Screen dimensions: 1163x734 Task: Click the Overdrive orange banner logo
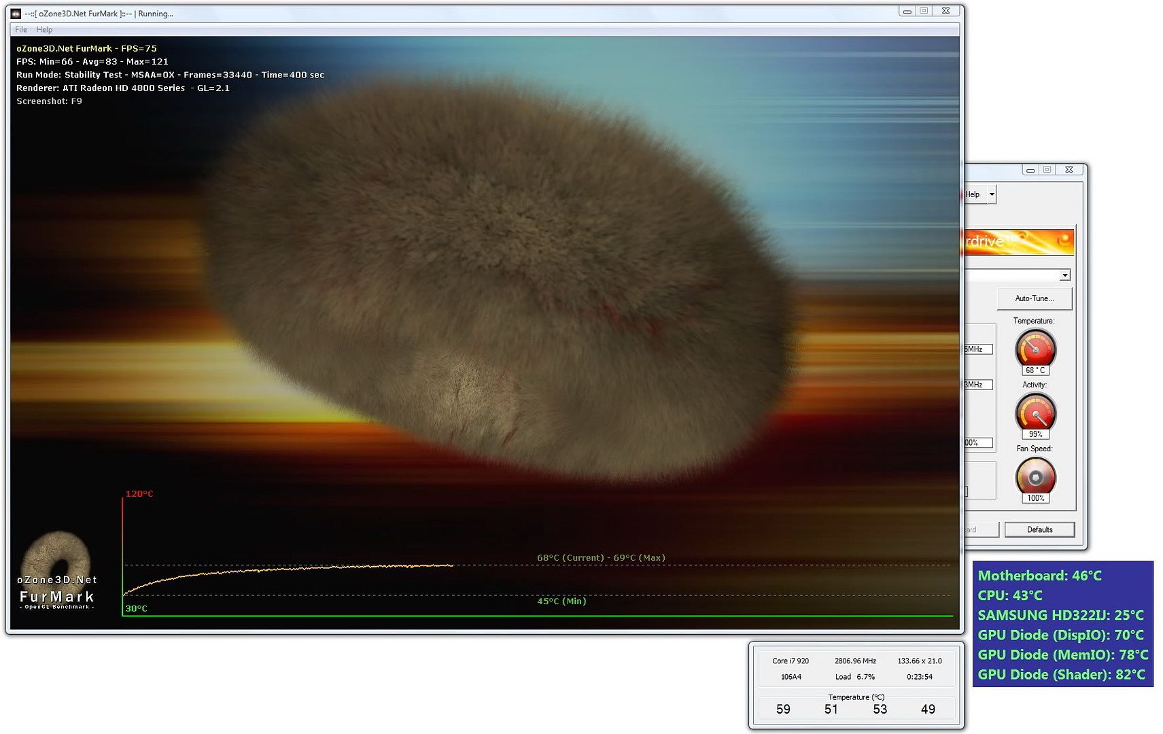tap(1019, 242)
